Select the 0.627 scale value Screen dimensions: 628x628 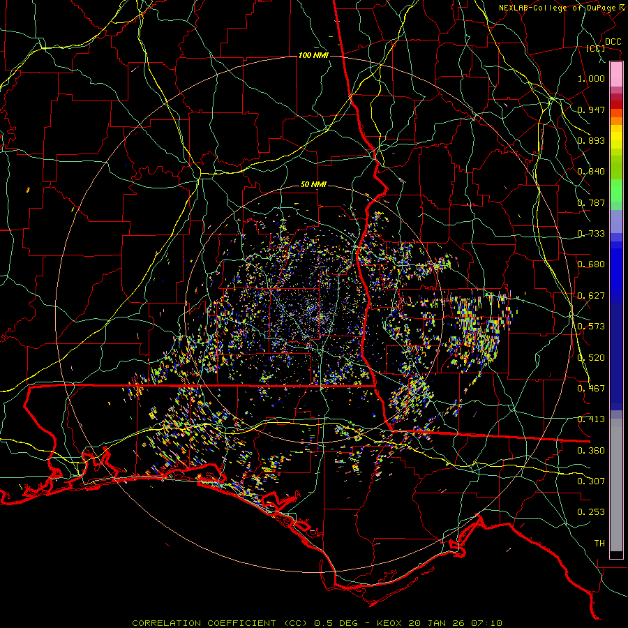point(591,296)
